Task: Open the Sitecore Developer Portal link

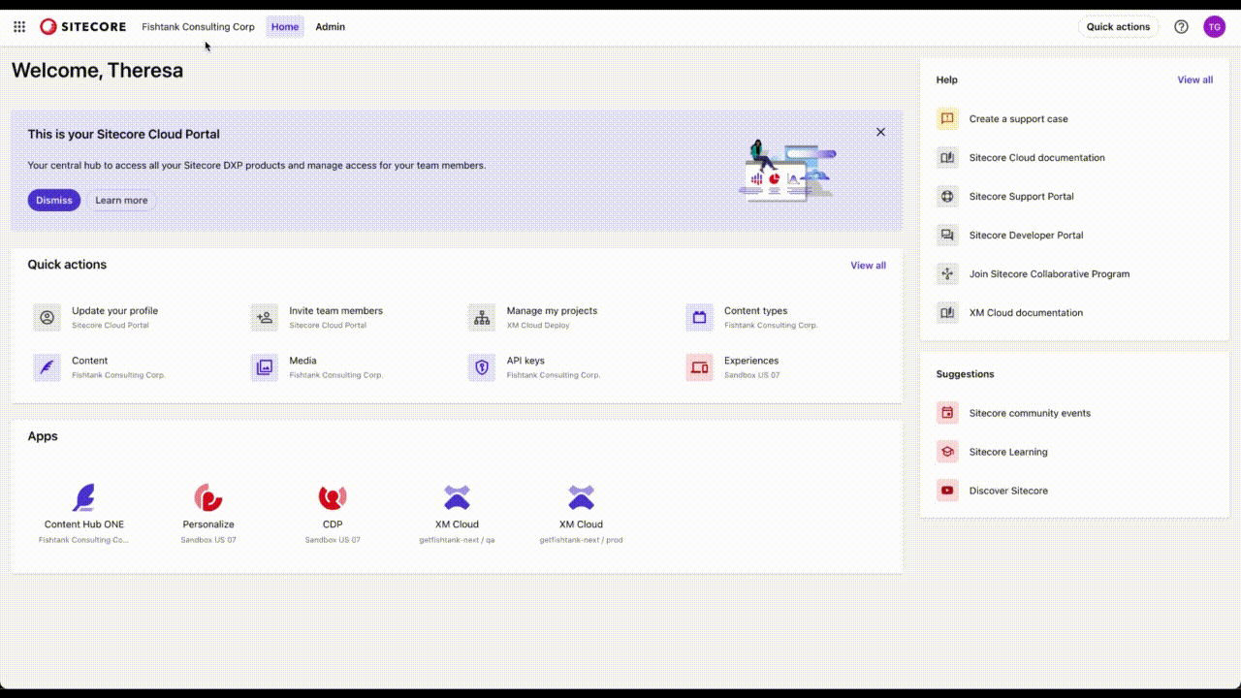Action: click(1026, 235)
